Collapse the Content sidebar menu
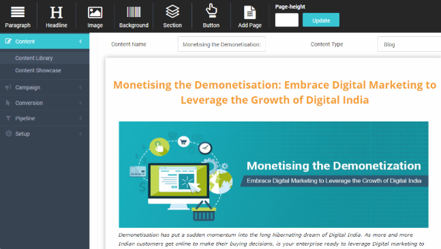441x249 pixels. [80, 42]
